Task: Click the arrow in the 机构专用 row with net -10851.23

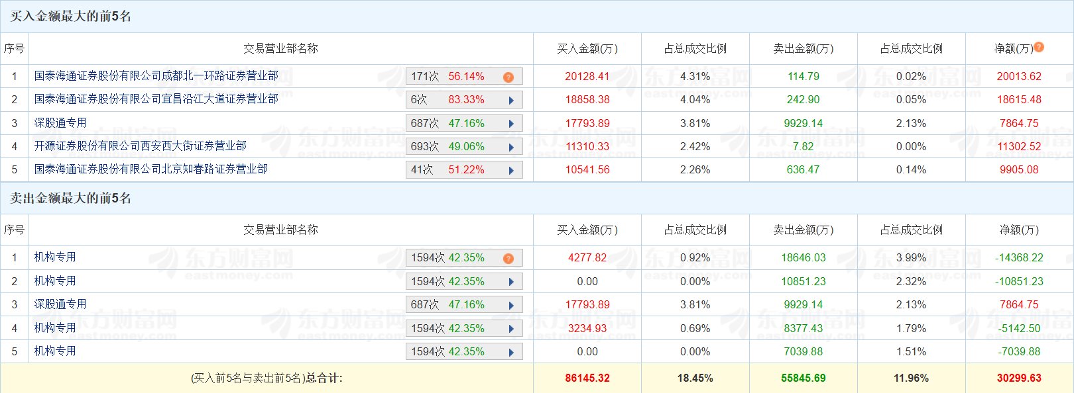Action: pyautogui.click(x=511, y=282)
